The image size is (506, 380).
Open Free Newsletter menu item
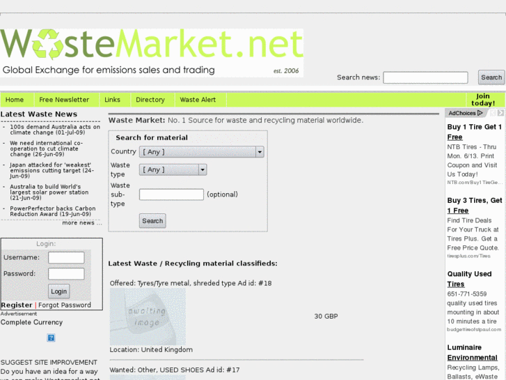click(x=64, y=100)
